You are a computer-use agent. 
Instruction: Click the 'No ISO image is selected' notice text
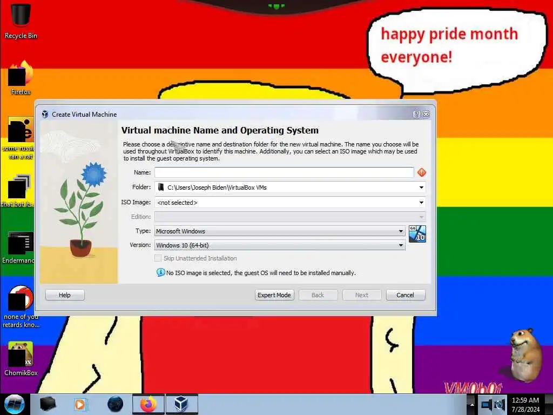point(261,273)
